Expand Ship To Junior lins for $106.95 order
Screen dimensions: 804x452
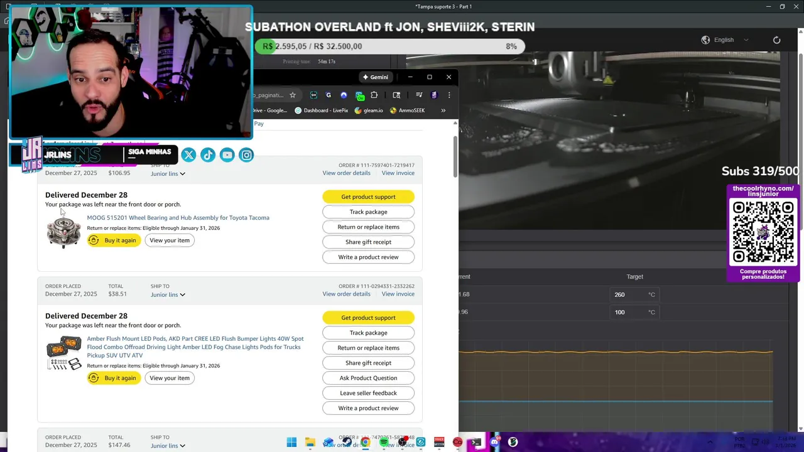(168, 174)
